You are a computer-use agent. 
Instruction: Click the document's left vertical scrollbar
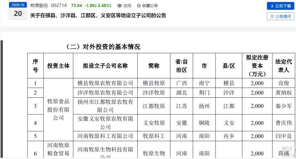pos(2,99)
